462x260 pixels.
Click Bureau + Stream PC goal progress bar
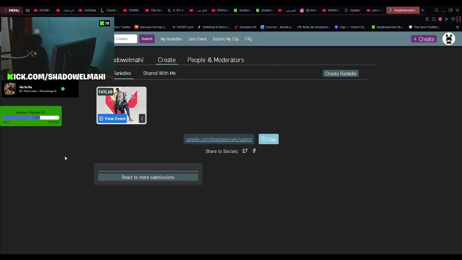point(31,118)
